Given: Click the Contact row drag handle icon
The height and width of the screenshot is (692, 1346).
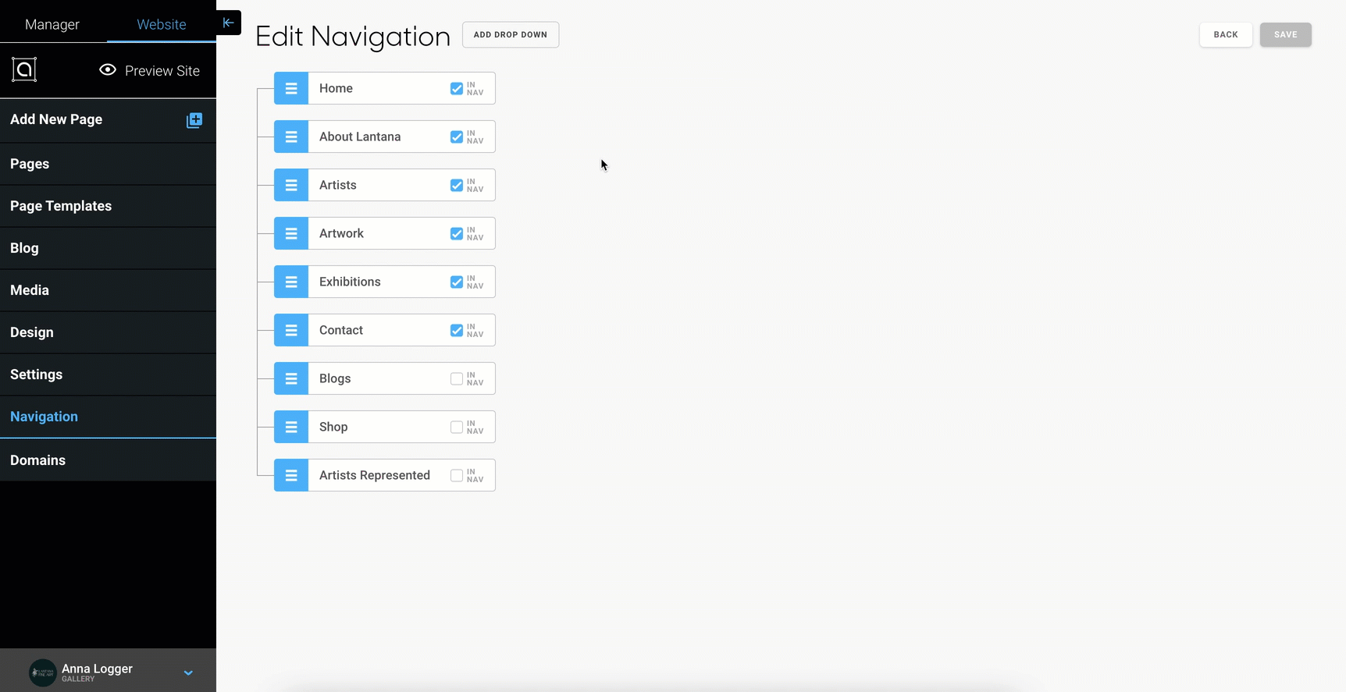Looking at the screenshot, I should pyautogui.click(x=291, y=330).
